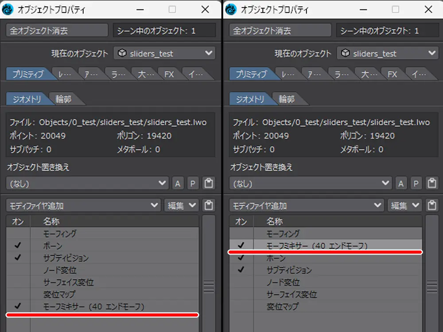Disable モーフミキサー modifier checkmark in right window
This screenshot has height=332, width=443.
click(x=241, y=245)
